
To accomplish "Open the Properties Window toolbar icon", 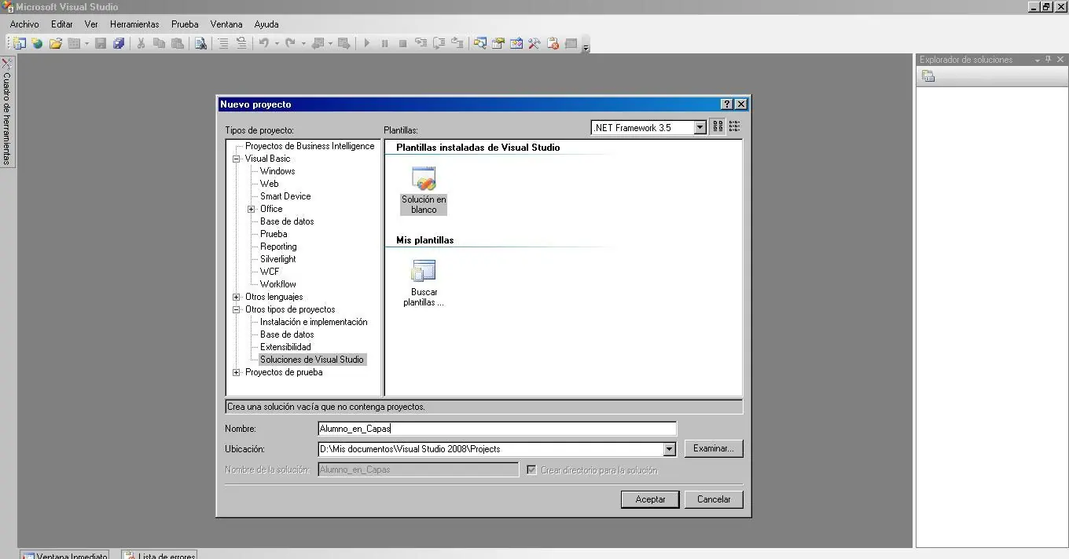I will [498, 43].
